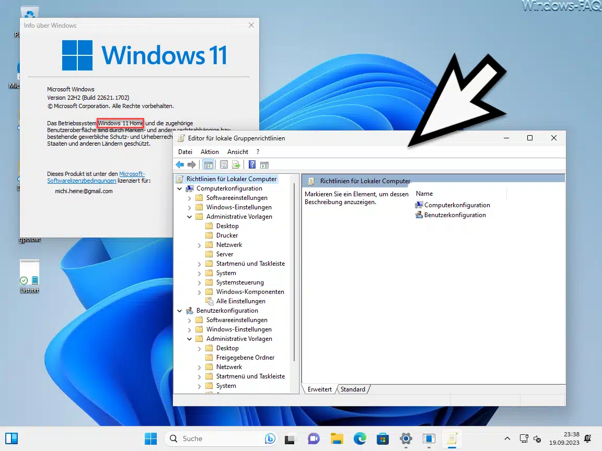Select Netzwerk under Benutzerkonfiguration
Screen dimensions: 602x451
click(229, 367)
